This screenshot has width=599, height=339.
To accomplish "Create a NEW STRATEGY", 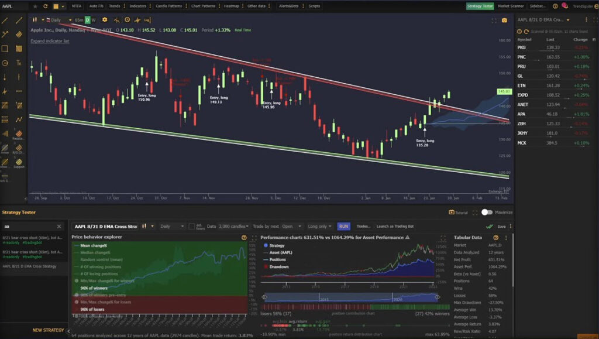I will tap(48, 330).
